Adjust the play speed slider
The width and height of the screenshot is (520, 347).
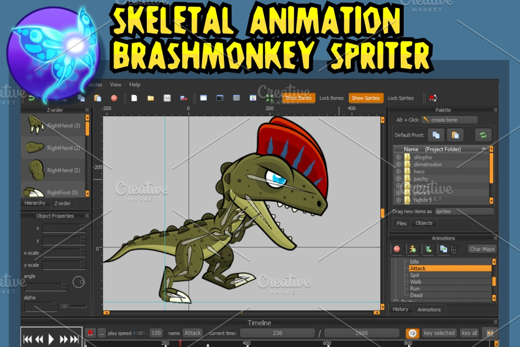coord(140,333)
